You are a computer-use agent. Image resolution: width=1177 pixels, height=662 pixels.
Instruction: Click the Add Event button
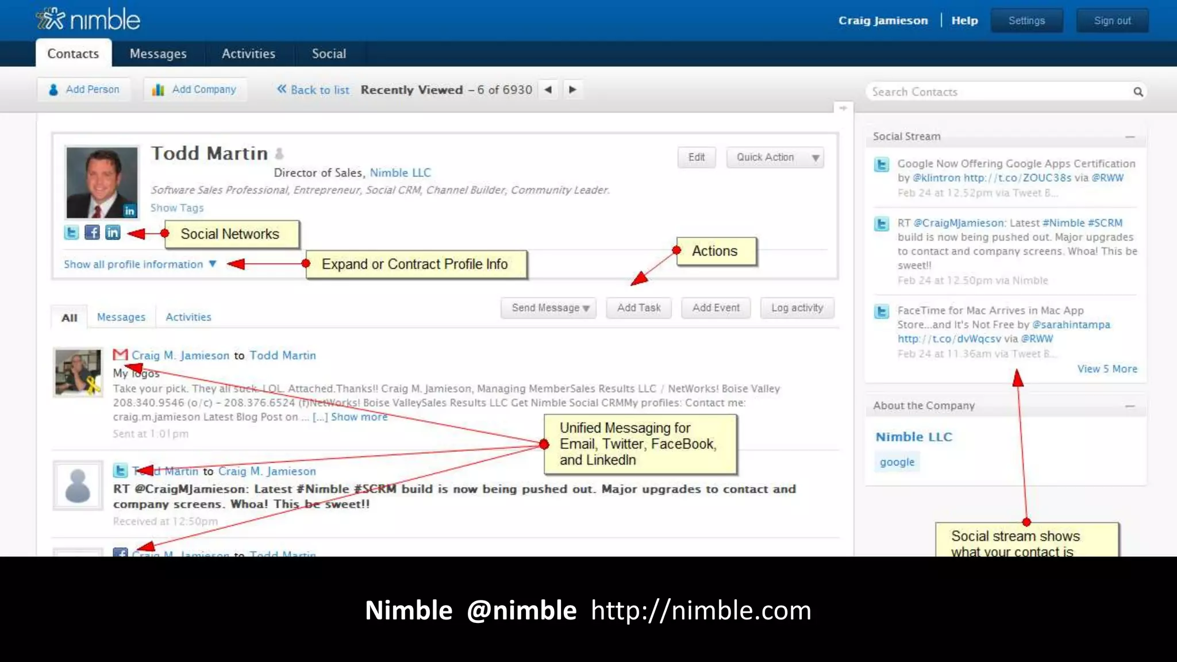click(x=716, y=308)
